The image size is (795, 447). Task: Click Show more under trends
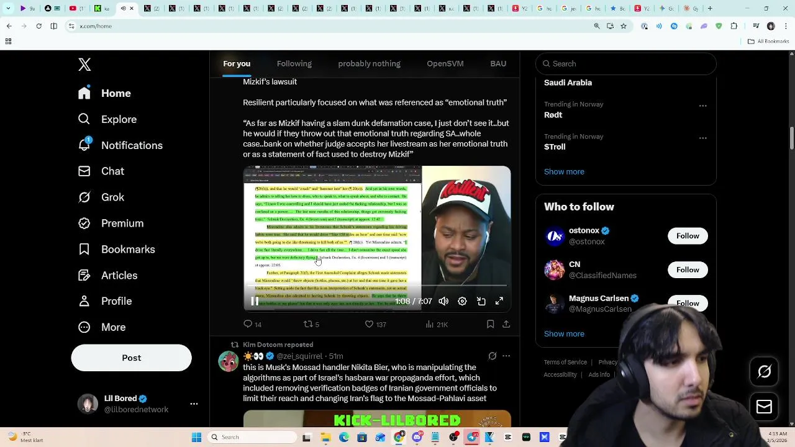tap(564, 172)
